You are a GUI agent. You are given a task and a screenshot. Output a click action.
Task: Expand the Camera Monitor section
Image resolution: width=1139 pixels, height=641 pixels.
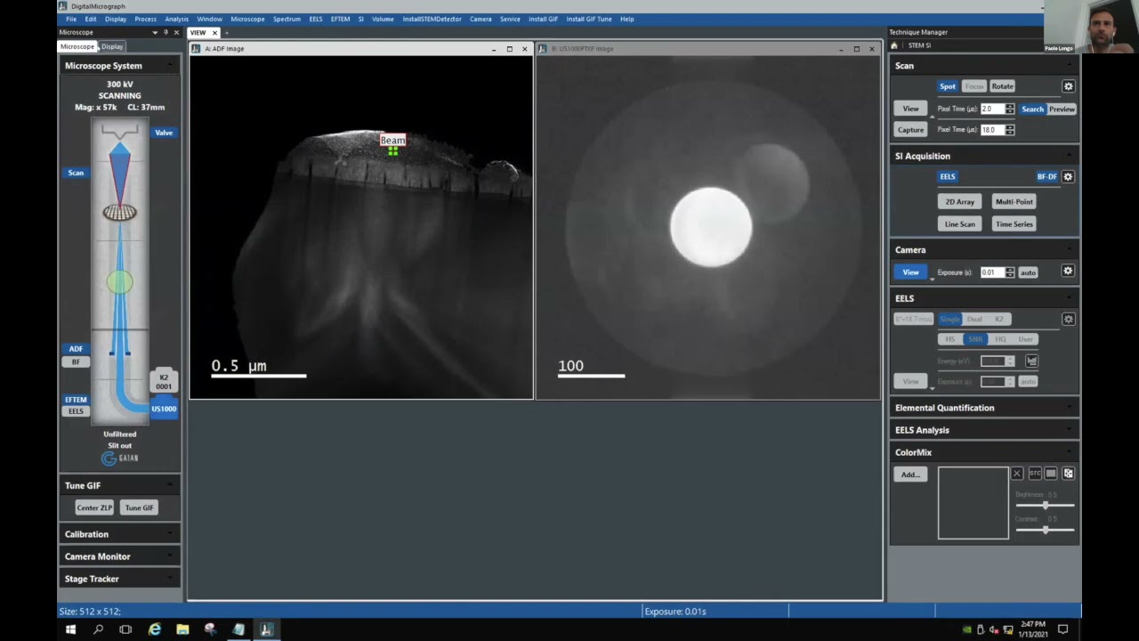coord(119,556)
